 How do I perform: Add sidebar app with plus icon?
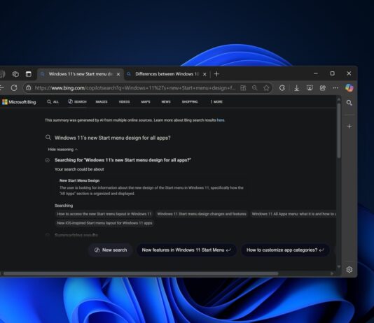point(349,126)
